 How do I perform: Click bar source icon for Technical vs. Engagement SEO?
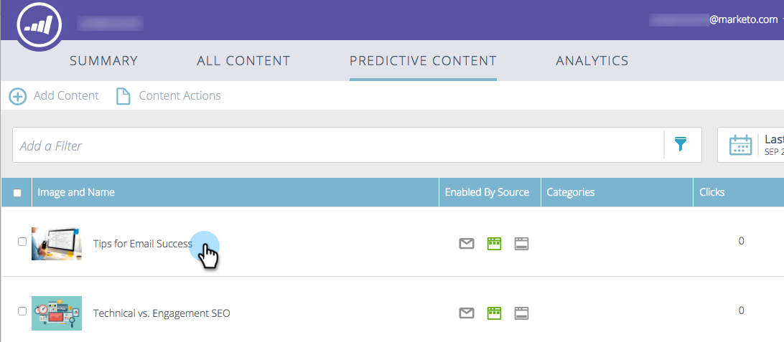pos(521,313)
